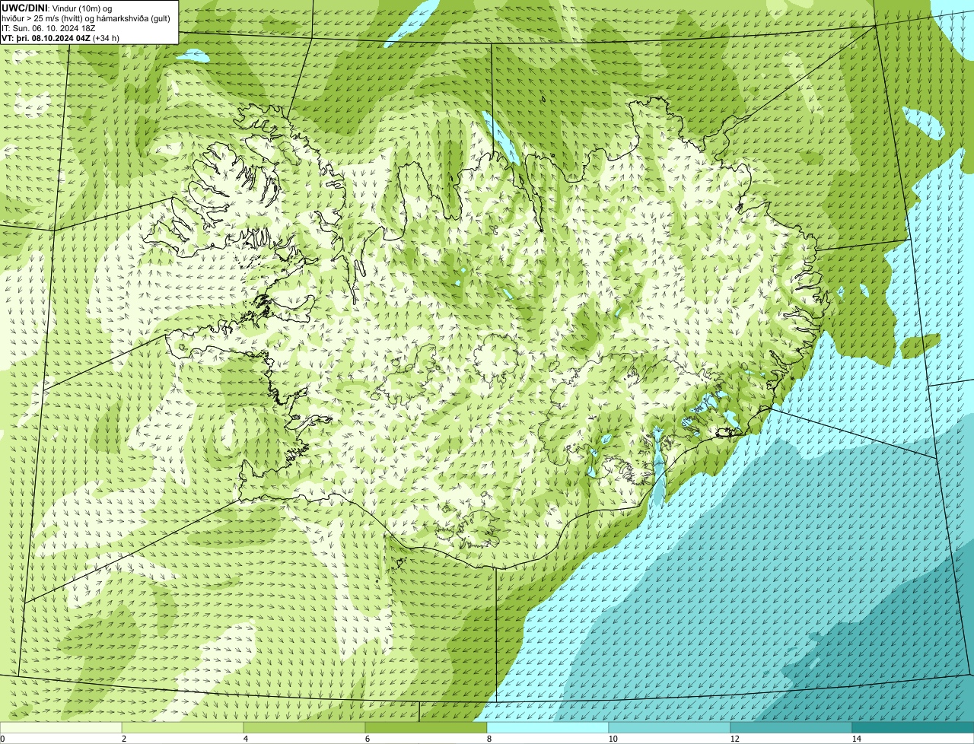Click the scale label '14'
The width and height of the screenshot is (974, 744).
pos(856,739)
